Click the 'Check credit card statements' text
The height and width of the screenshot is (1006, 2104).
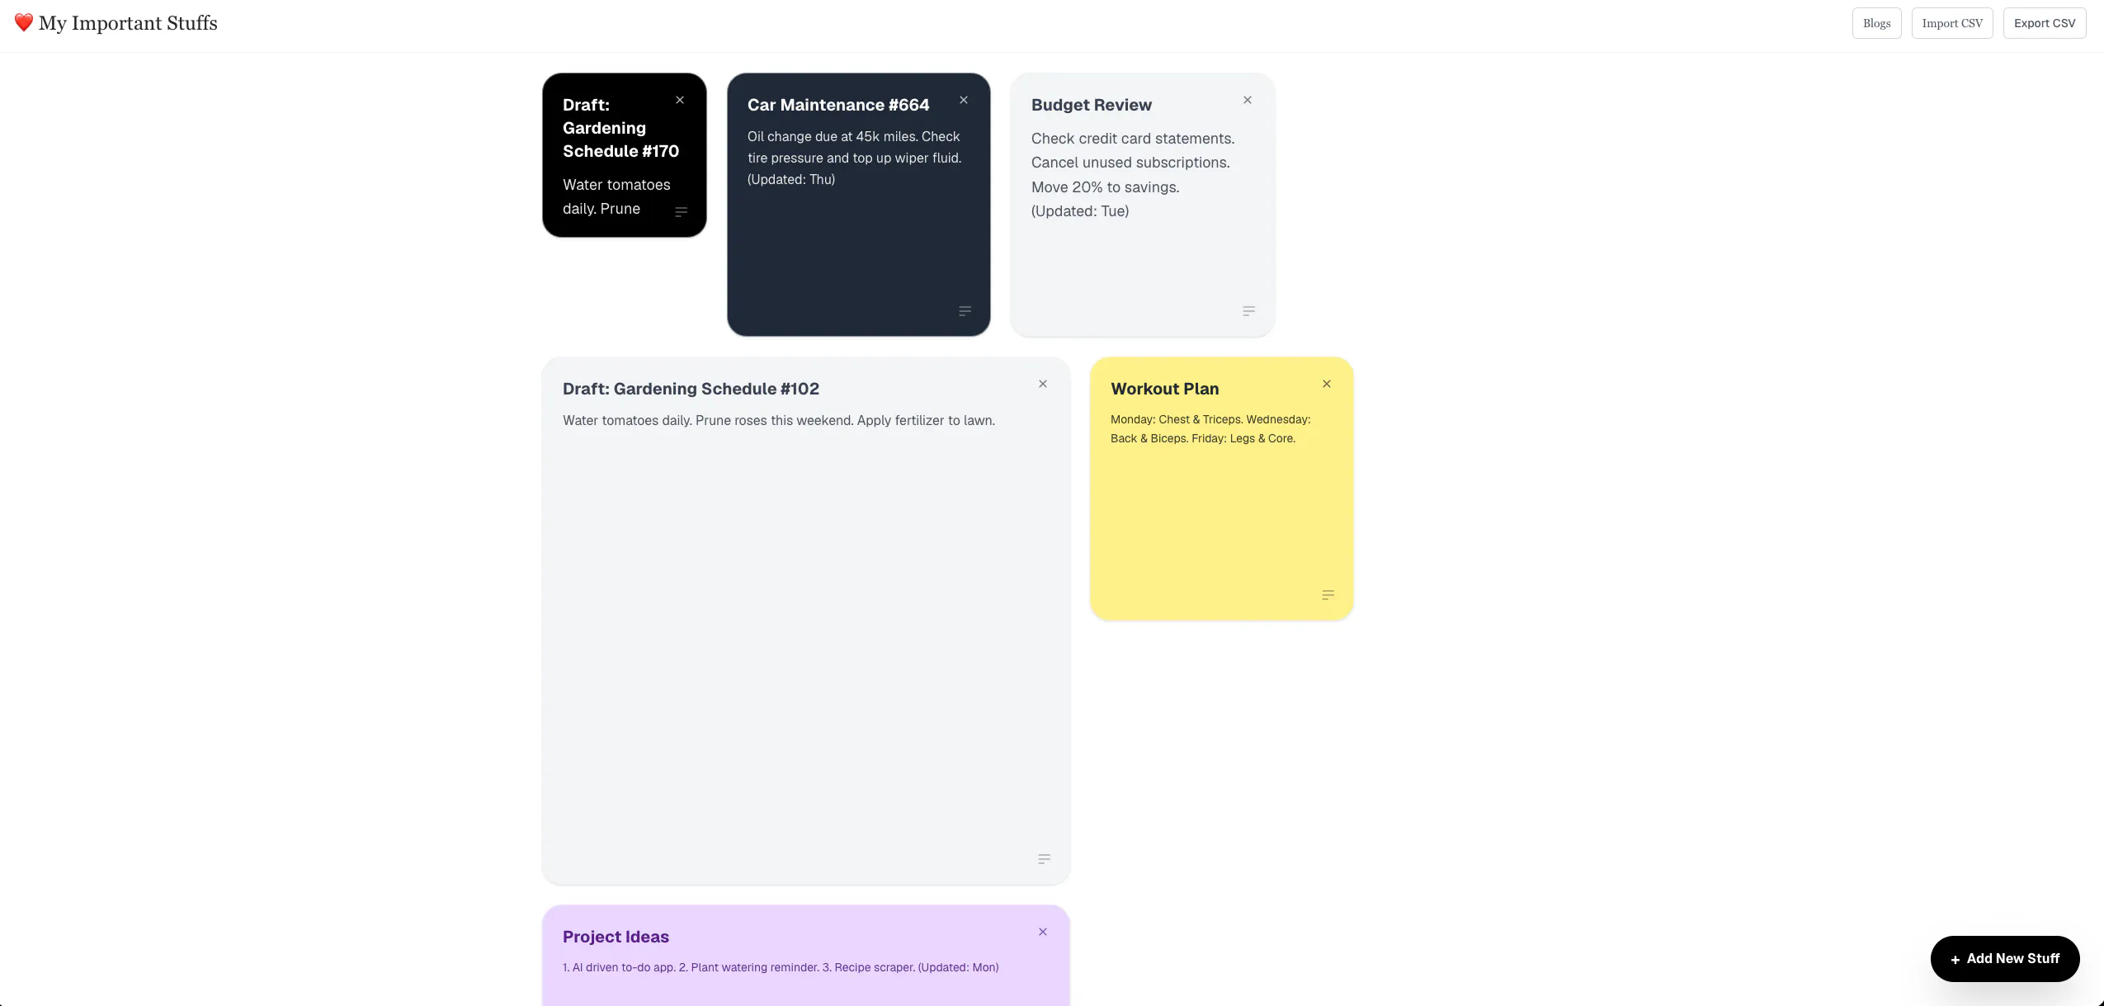tap(1133, 175)
